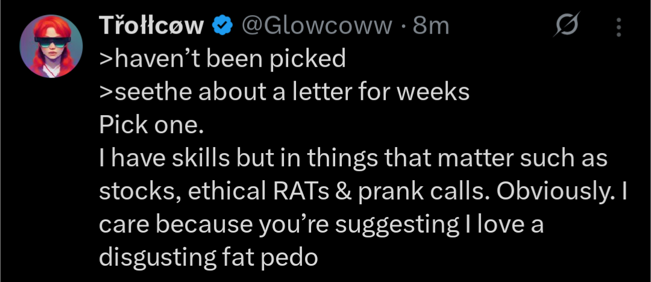Click the ">seethe about a letter" line

click(283, 92)
